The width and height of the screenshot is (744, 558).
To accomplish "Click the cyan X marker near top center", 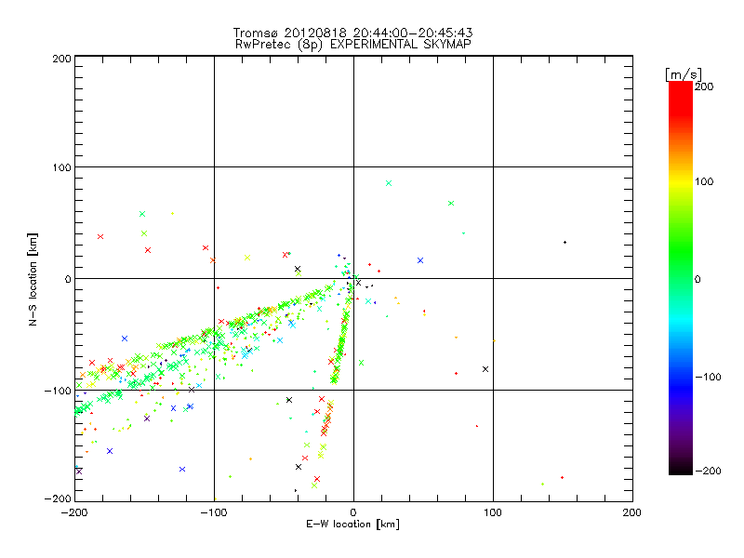I will coord(389,183).
